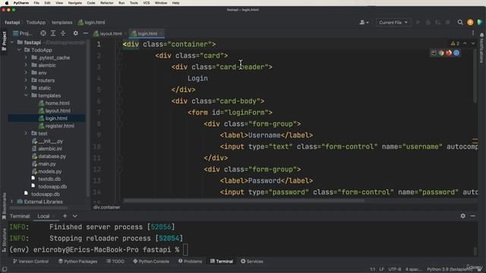Expand the routers folder
The width and height of the screenshot is (486, 273).
26,80
